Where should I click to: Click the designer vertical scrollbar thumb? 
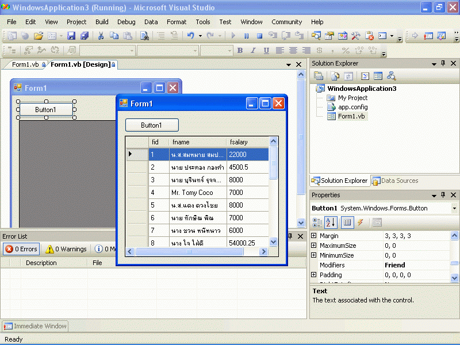(301, 137)
